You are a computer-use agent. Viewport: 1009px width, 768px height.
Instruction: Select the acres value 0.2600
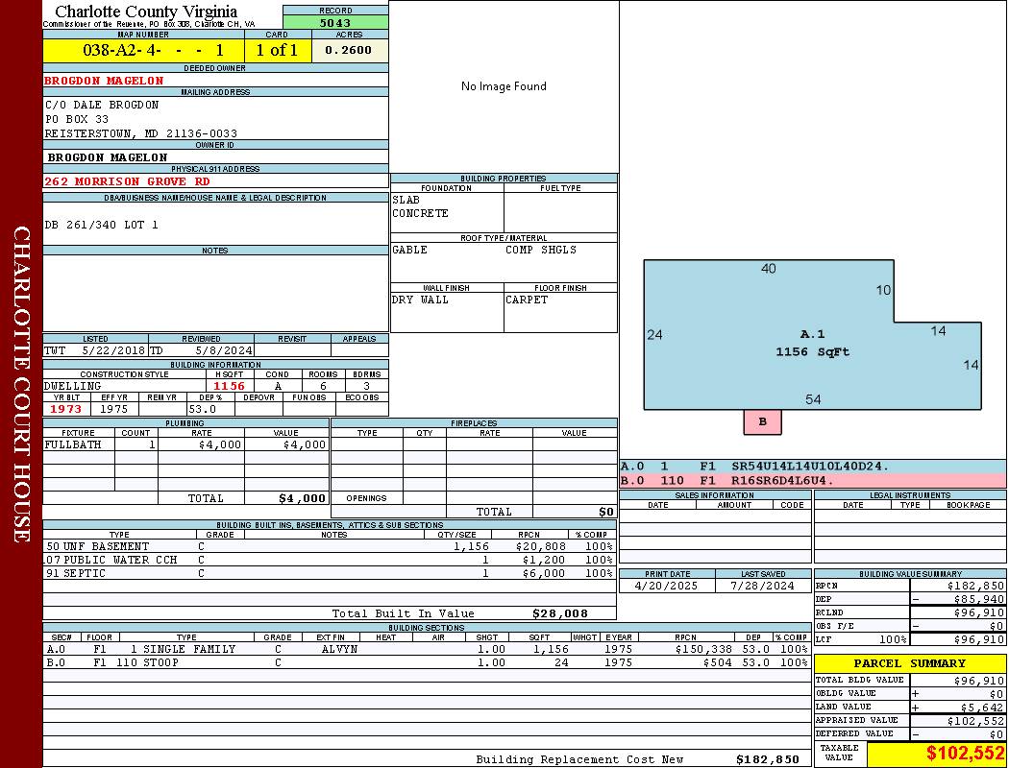350,50
